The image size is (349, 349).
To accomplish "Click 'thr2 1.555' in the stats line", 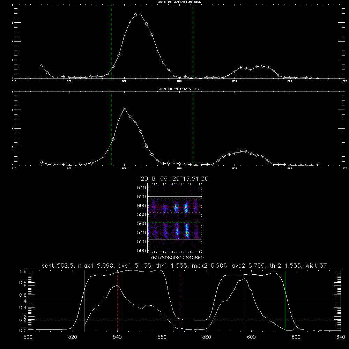I will point(285,266).
